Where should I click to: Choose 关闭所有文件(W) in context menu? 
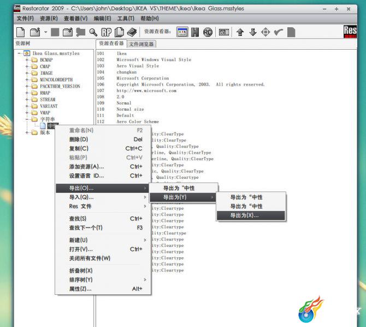(x=103, y=258)
